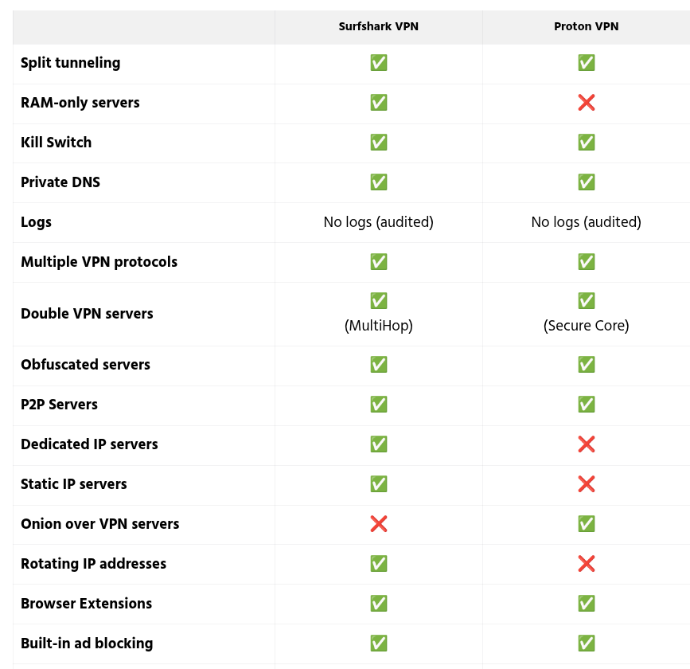This screenshot has width=690, height=669.
Task: Click Proton VPN's Rotating IP addresses red cross
Action: coord(587,564)
